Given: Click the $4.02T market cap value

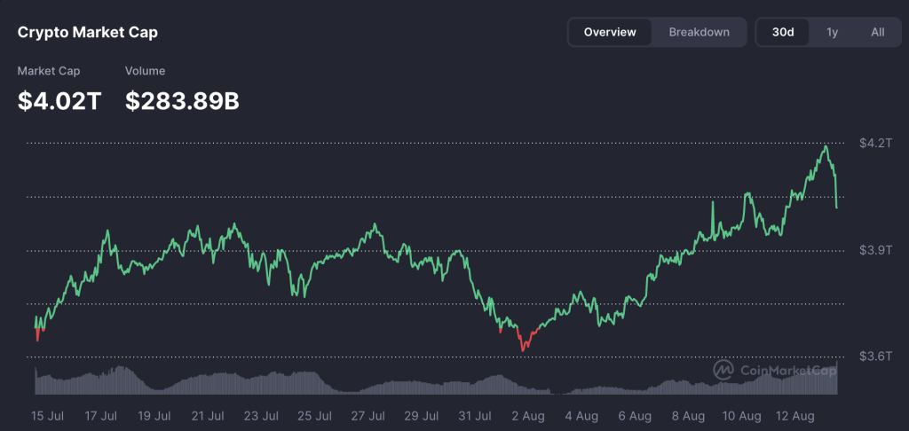Looking at the screenshot, I should (59, 101).
